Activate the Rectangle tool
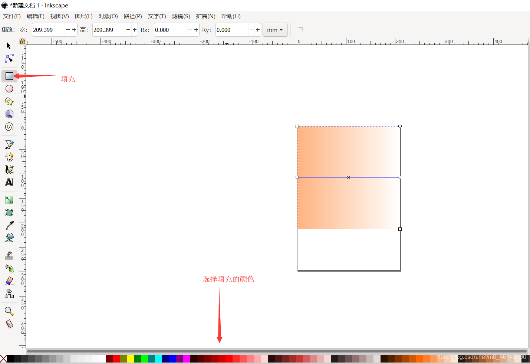This screenshot has width=530, height=364. click(x=9, y=76)
